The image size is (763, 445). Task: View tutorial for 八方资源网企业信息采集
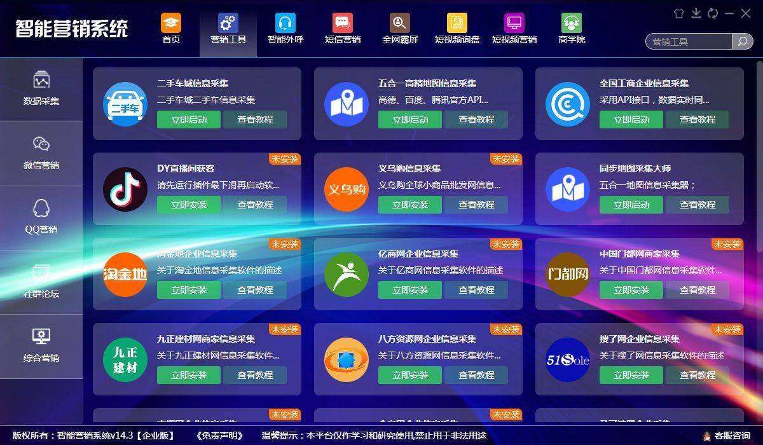click(x=476, y=375)
